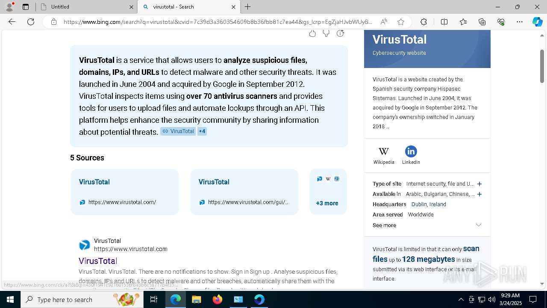Screen dimensions: 547x308
Task: Open Settings and more ellipsis menu
Action: [520, 22]
